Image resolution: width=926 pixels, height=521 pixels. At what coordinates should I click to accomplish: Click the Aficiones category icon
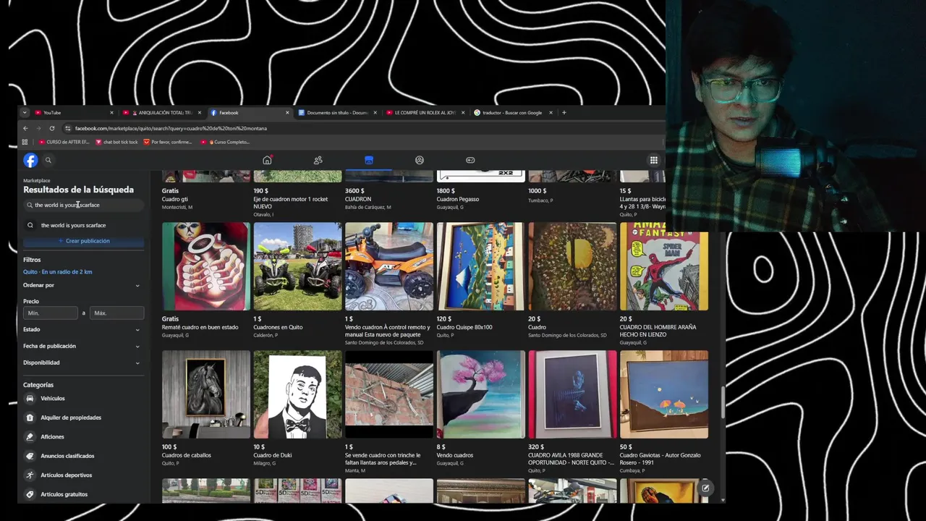point(30,436)
